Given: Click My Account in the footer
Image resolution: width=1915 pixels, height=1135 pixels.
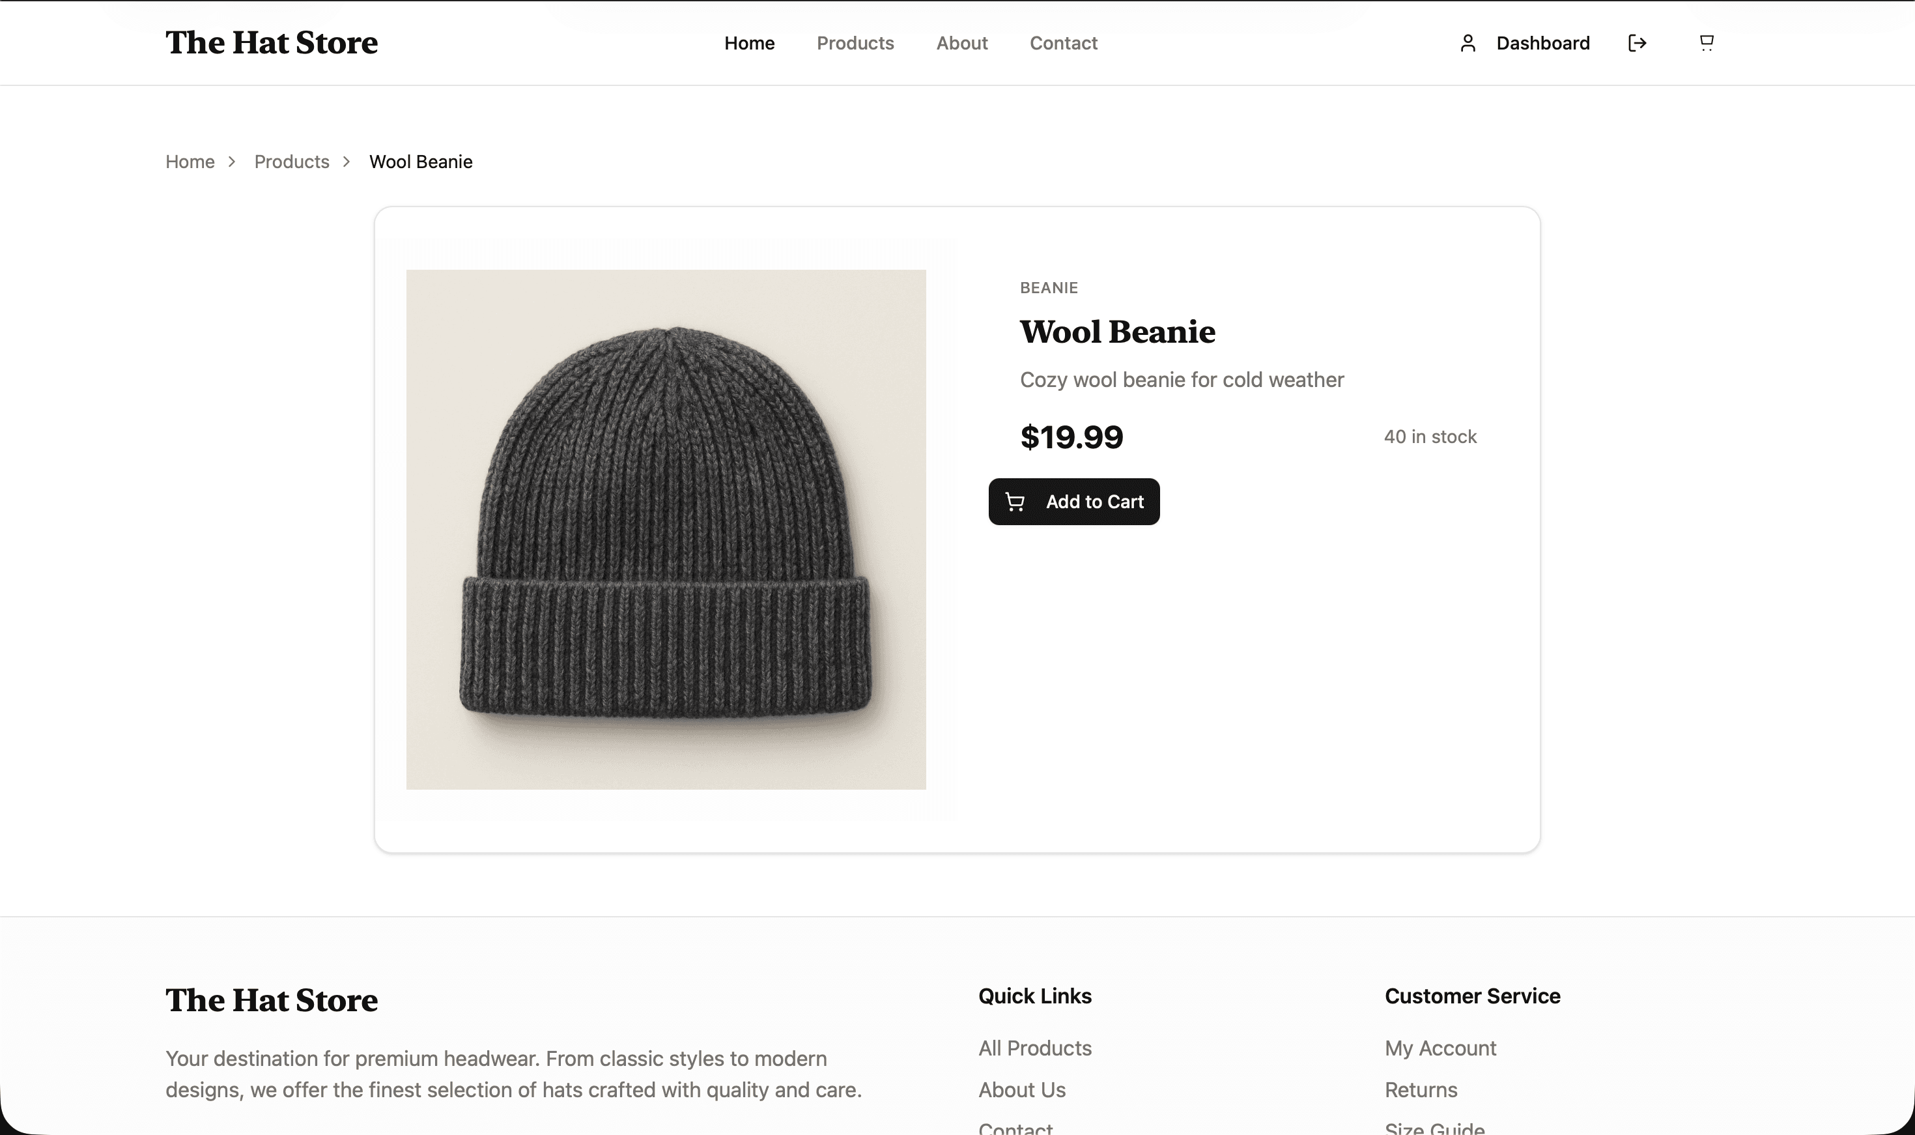Looking at the screenshot, I should [1440, 1048].
